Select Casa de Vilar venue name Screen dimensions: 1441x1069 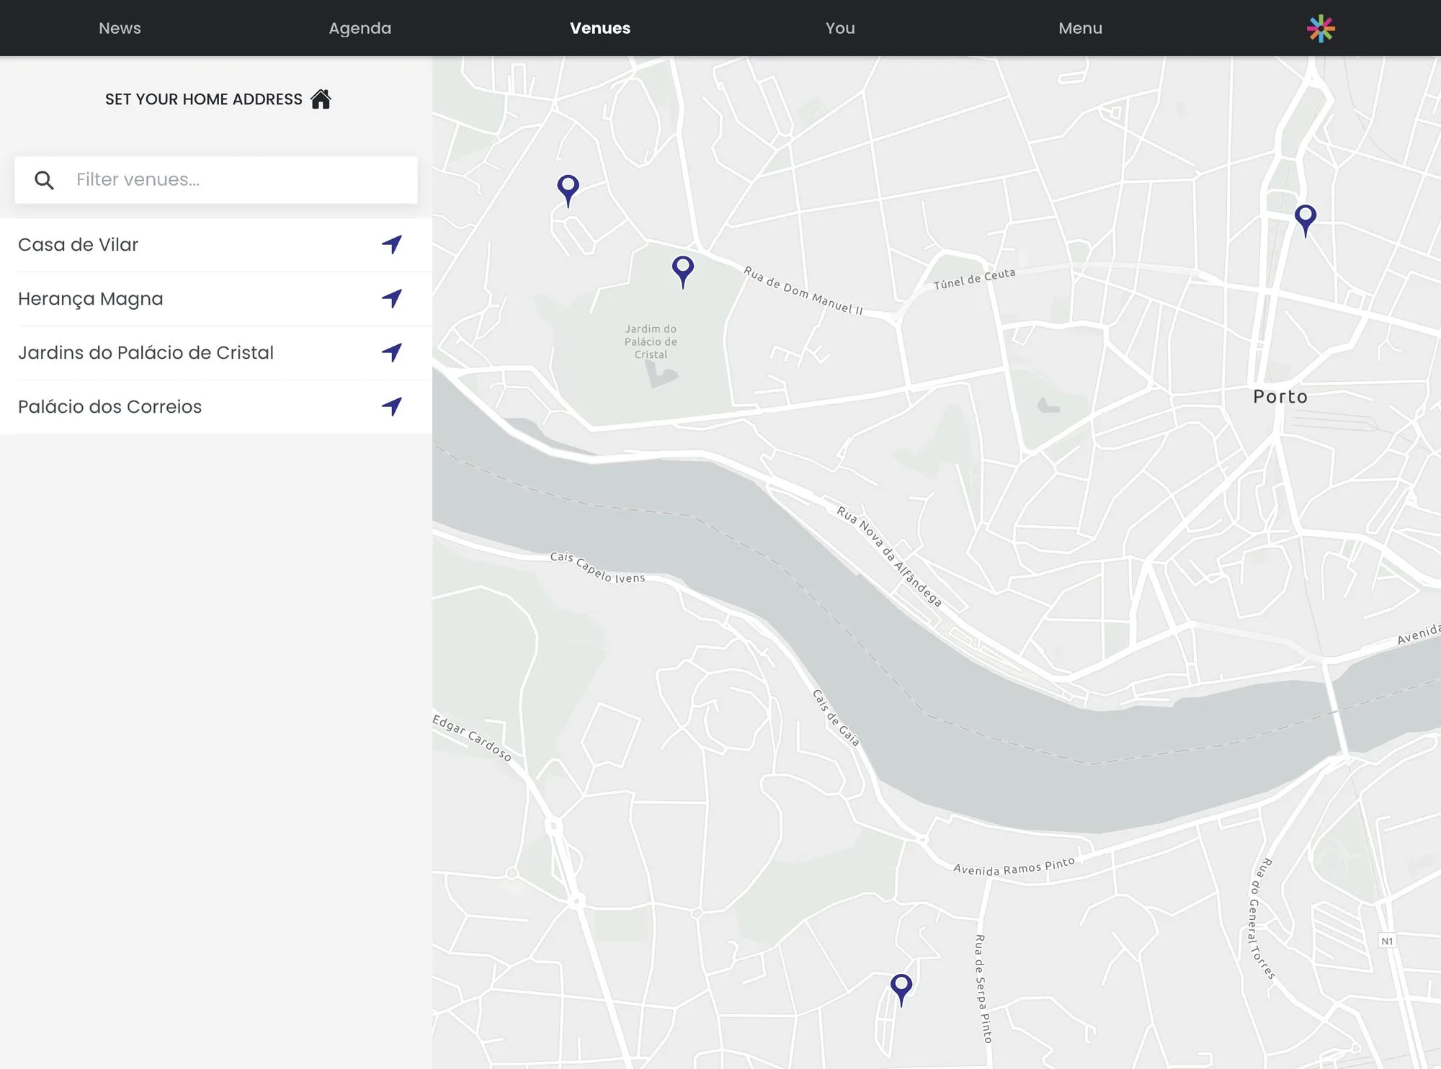pyautogui.click(x=78, y=245)
